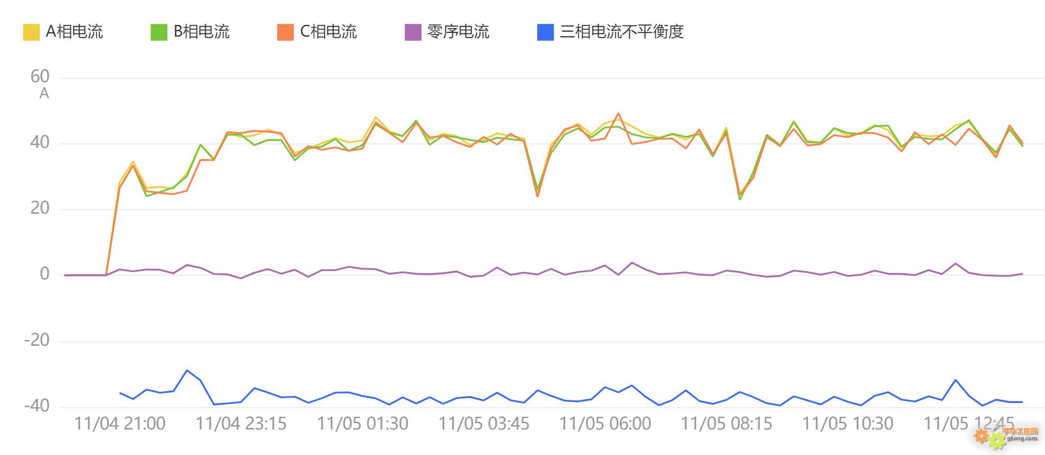The image size is (1045, 455).
Task: Select the 11/05 01:30 x-axis label
Action: 363,424
